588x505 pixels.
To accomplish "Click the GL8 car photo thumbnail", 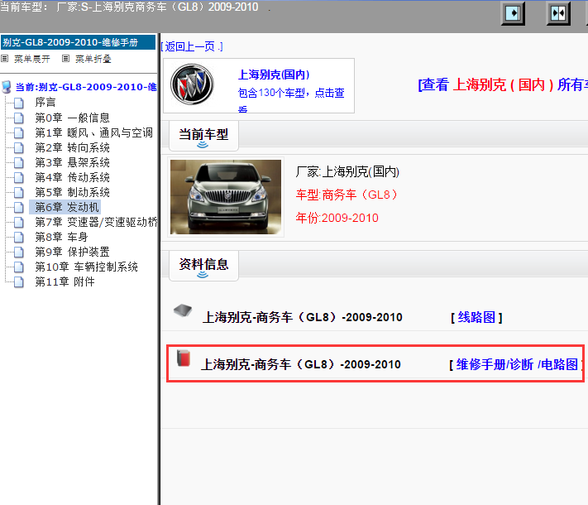I will click(226, 197).
